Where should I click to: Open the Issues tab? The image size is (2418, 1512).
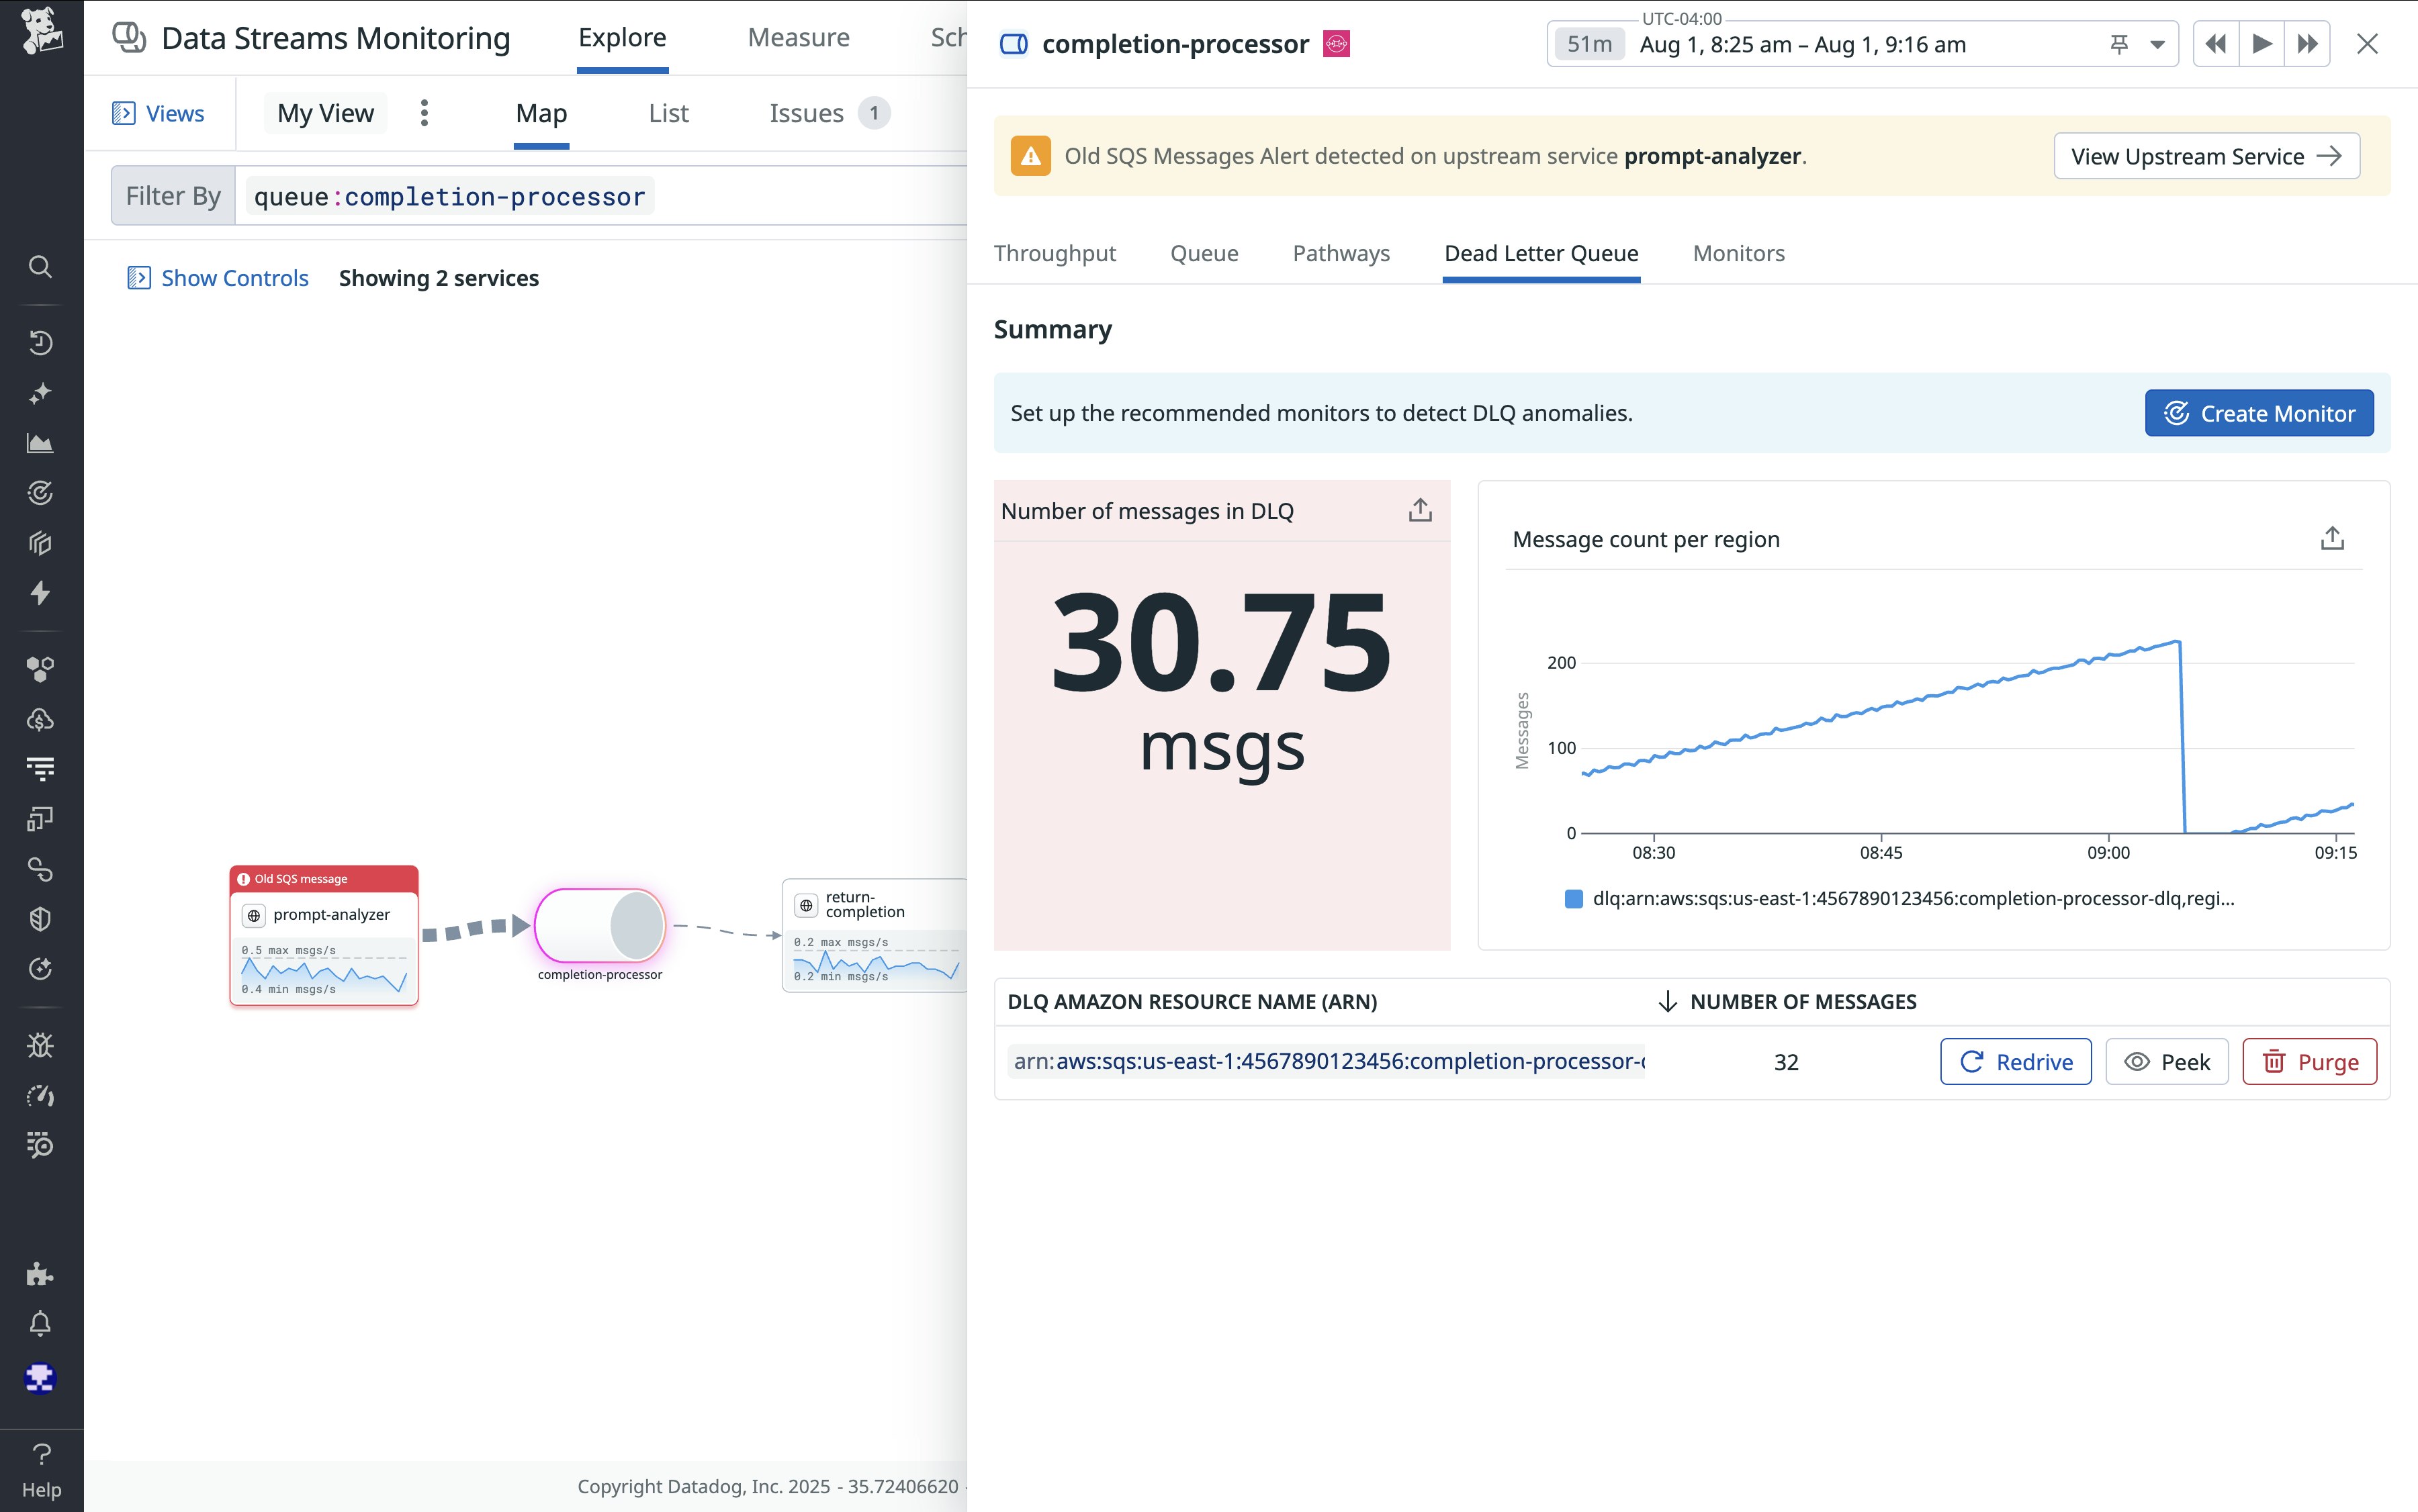click(806, 113)
